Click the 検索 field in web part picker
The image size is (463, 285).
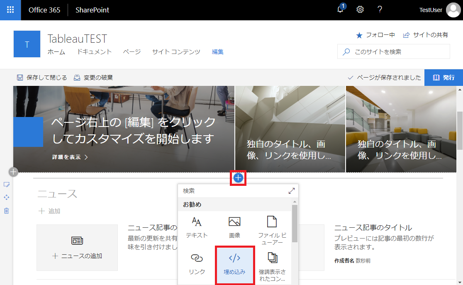coord(233,191)
